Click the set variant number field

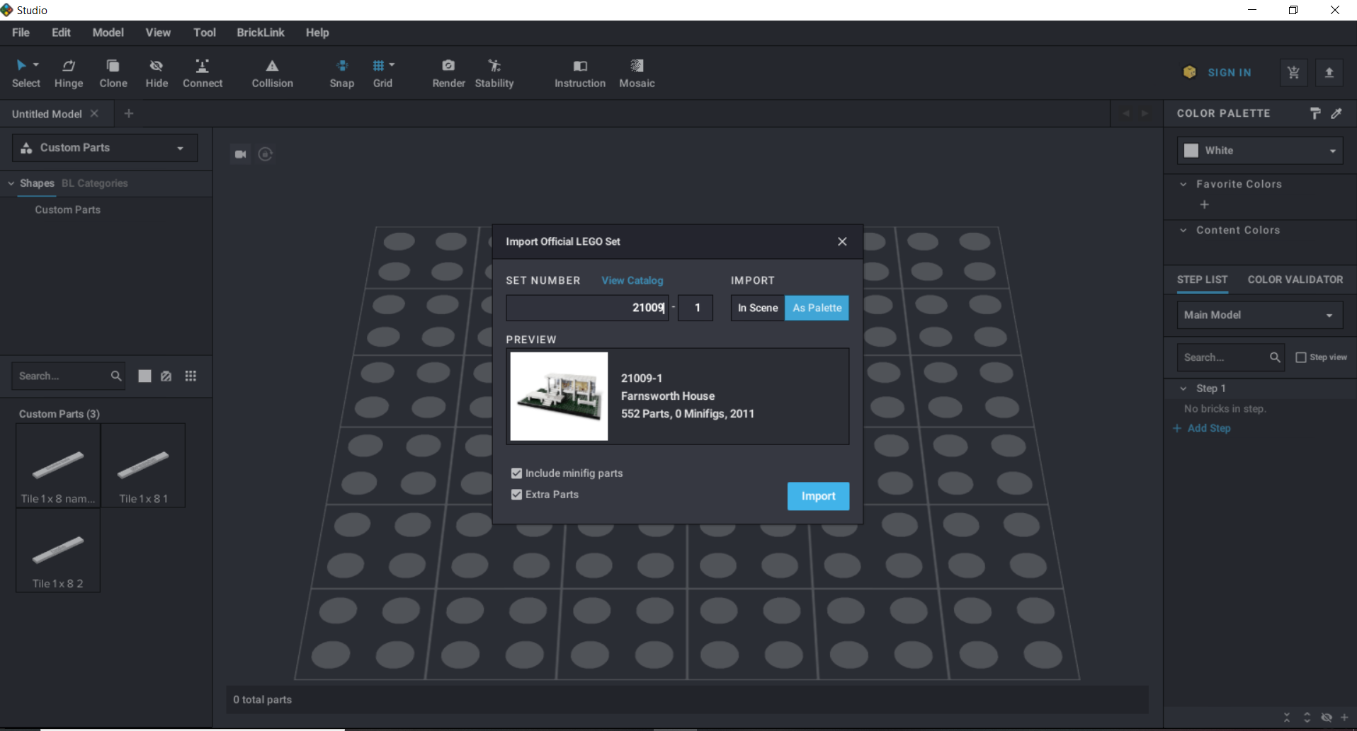click(695, 308)
